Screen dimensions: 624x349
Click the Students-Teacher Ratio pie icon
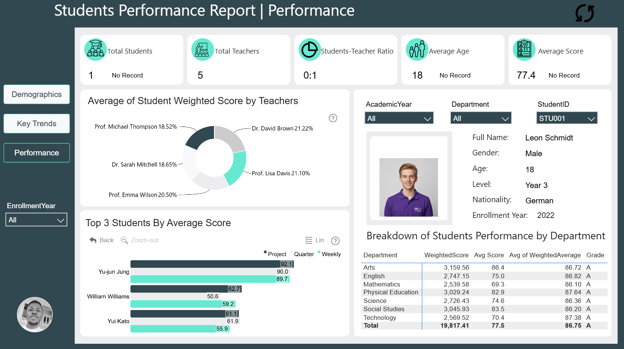pos(310,49)
